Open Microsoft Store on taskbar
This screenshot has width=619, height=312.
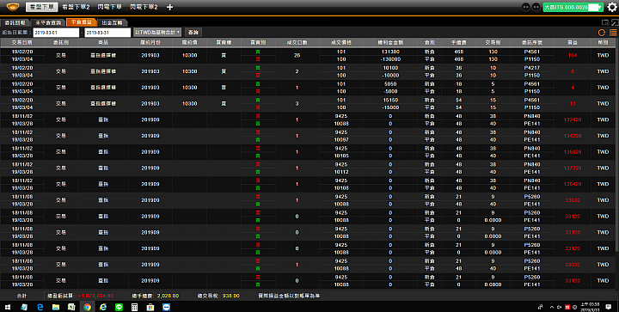pyautogui.click(x=150, y=307)
